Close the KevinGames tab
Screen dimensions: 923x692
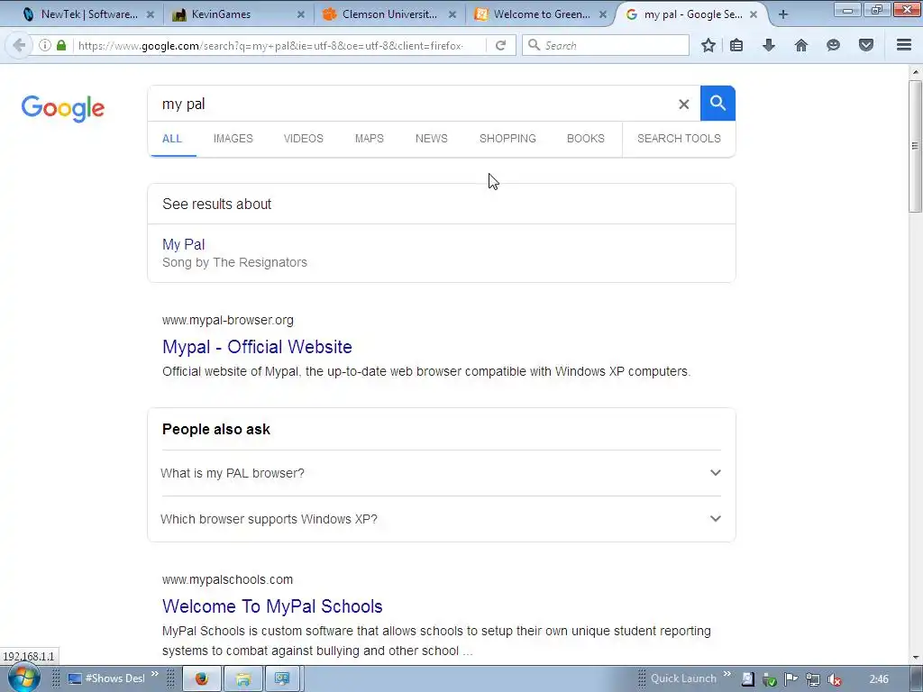tap(301, 14)
